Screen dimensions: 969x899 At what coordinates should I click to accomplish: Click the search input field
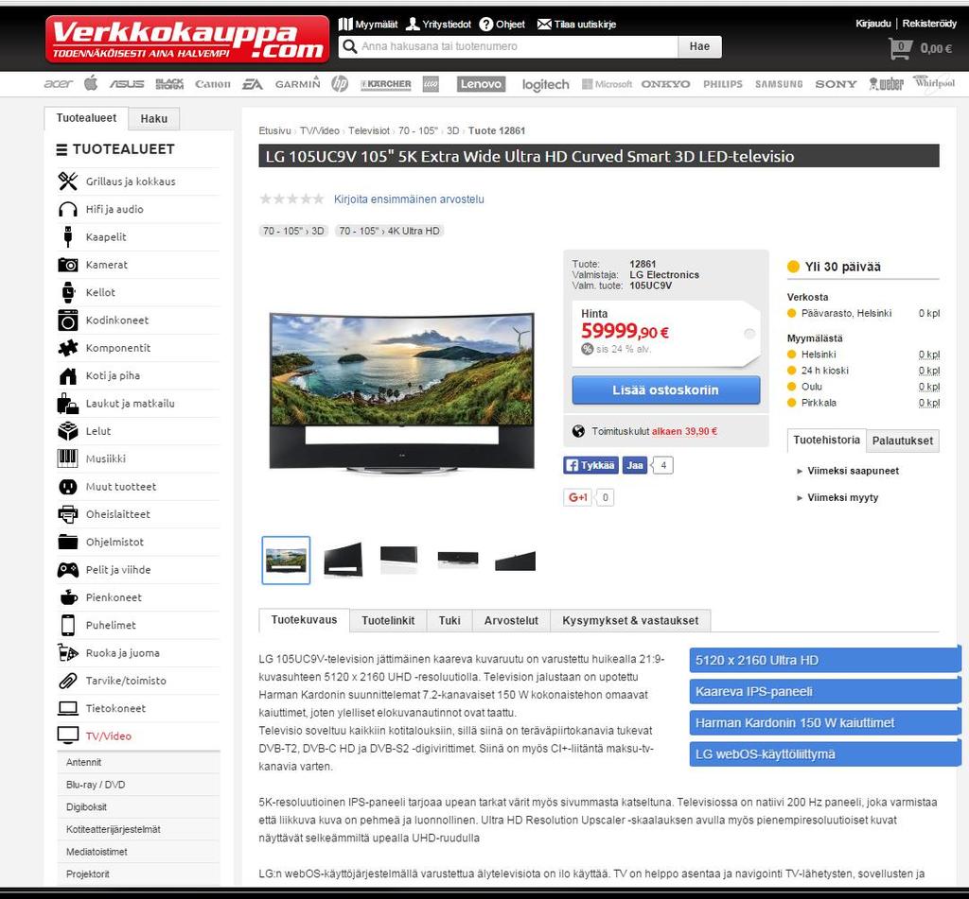point(508,46)
